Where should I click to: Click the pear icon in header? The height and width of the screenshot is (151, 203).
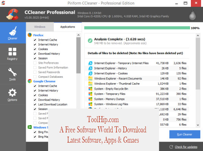pyautogui.click(x=192, y=15)
